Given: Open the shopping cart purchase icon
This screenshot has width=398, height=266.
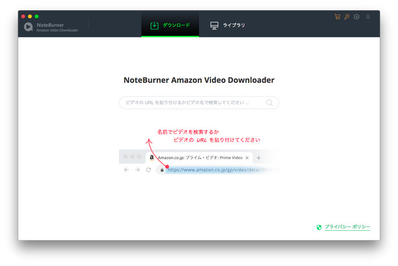Looking at the screenshot, I should tap(337, 16).
